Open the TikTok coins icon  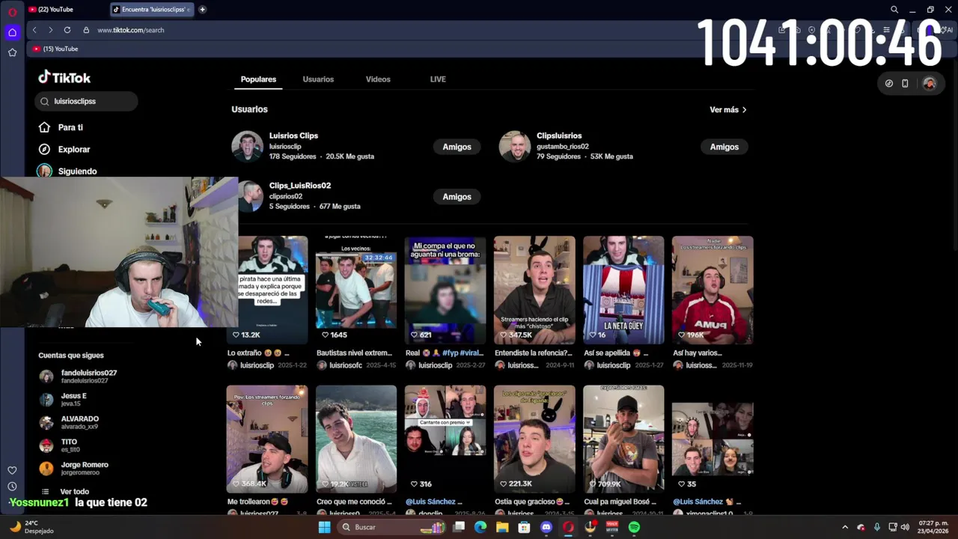point(888,83)
